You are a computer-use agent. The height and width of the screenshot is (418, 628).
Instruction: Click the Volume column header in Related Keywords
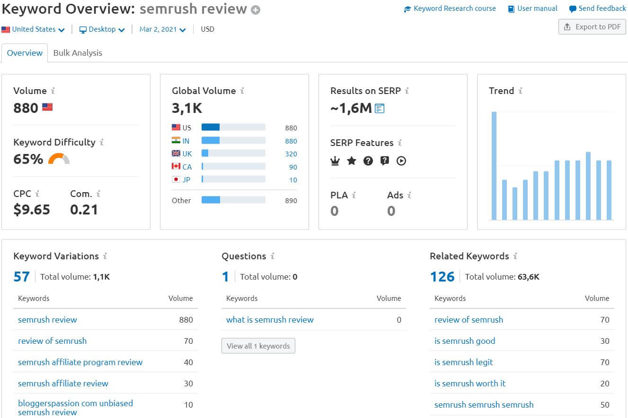click(597, 298)
